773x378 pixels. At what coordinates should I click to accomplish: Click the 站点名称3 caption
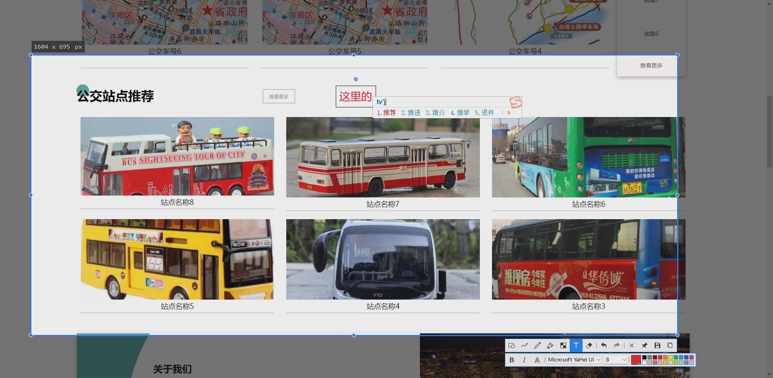point(589,306)
